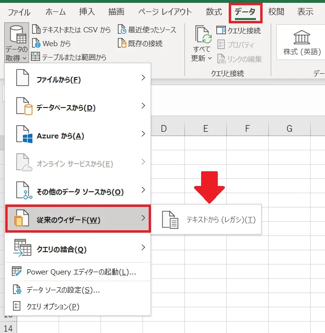Expand the Azure から(A) submenu chevron
This screenshot has height=333, width=325.
point(143,134)
